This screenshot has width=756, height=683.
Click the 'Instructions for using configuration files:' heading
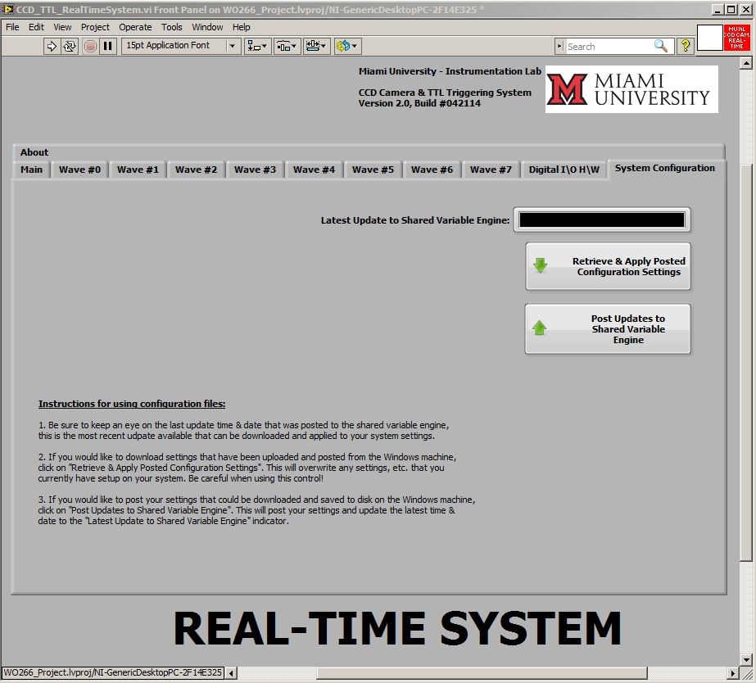pos(132,404)
